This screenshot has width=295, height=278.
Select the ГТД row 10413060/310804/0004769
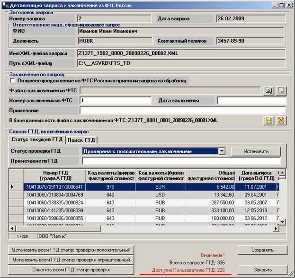(x=54, y=195)
